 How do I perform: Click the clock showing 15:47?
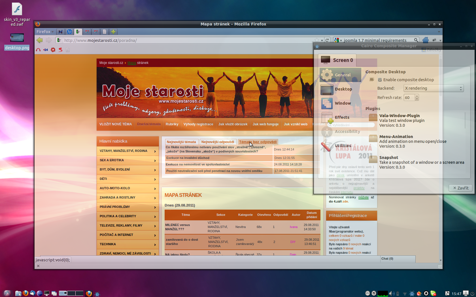click(x=456, y=294)
